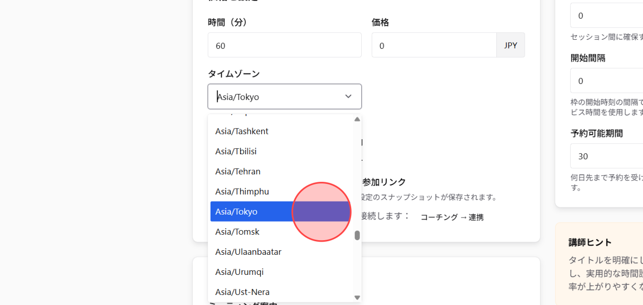This screenshot has width=643, height=305.
Task: Select Asia/Tbilisi from timezone list
Action: [x=281, y=151]
